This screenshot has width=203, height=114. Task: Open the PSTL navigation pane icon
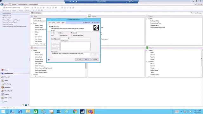pos(3,101)
